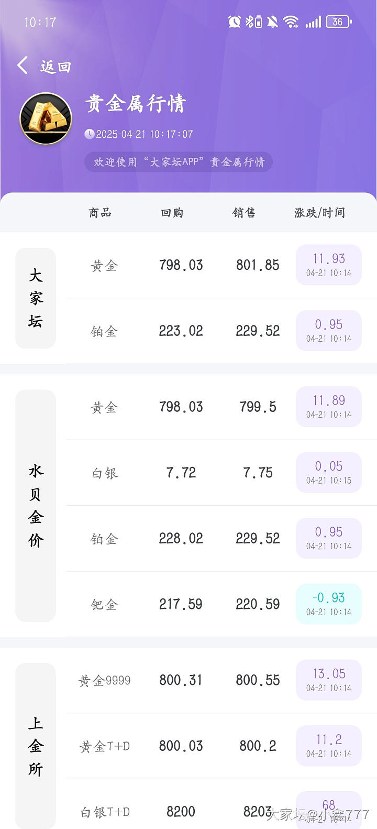Viewport: 377px width, 829px height.
Task: Tap the 涨跌/时间 column header
Action: tap(319, 213)
